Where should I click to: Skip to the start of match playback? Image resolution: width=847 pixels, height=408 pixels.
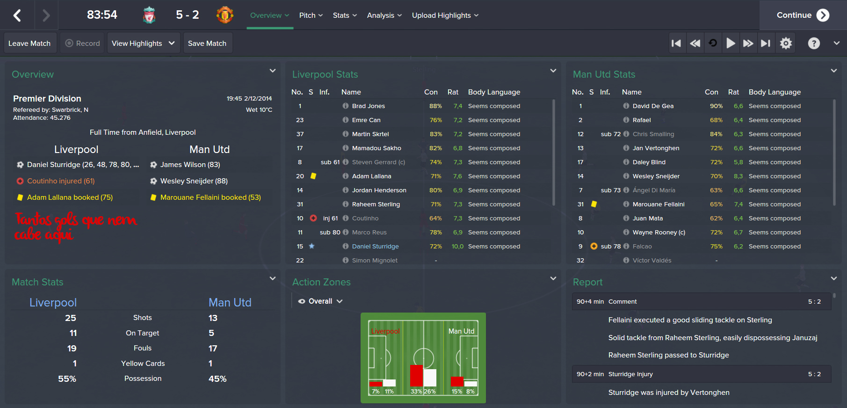[676, 44]
